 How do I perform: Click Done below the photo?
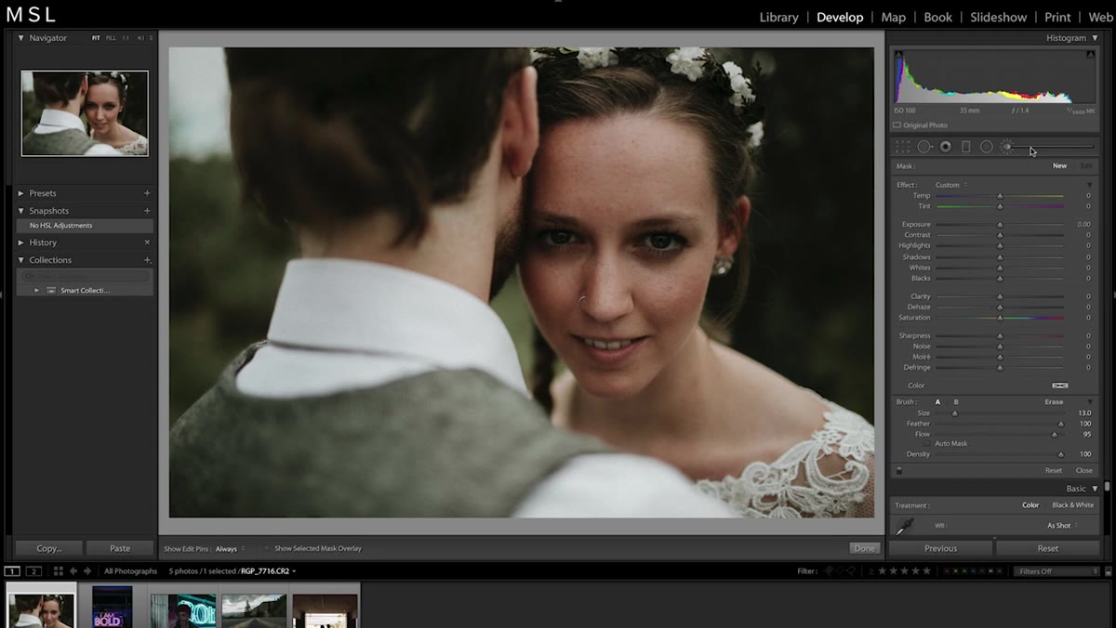pyautogui.click(x=865, y=548)
